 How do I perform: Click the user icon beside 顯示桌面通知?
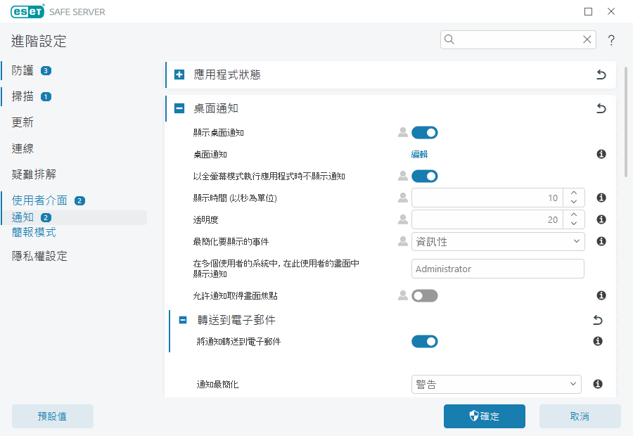tap(402, 132)
